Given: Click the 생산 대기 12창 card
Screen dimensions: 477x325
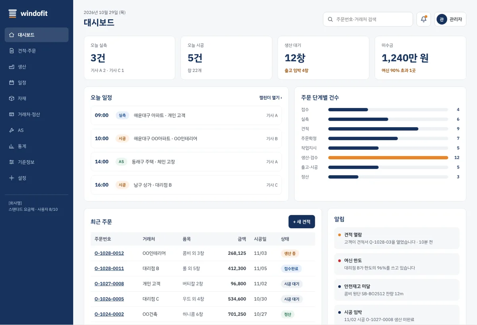Looking at the screenshot, I should pos(323,58).
